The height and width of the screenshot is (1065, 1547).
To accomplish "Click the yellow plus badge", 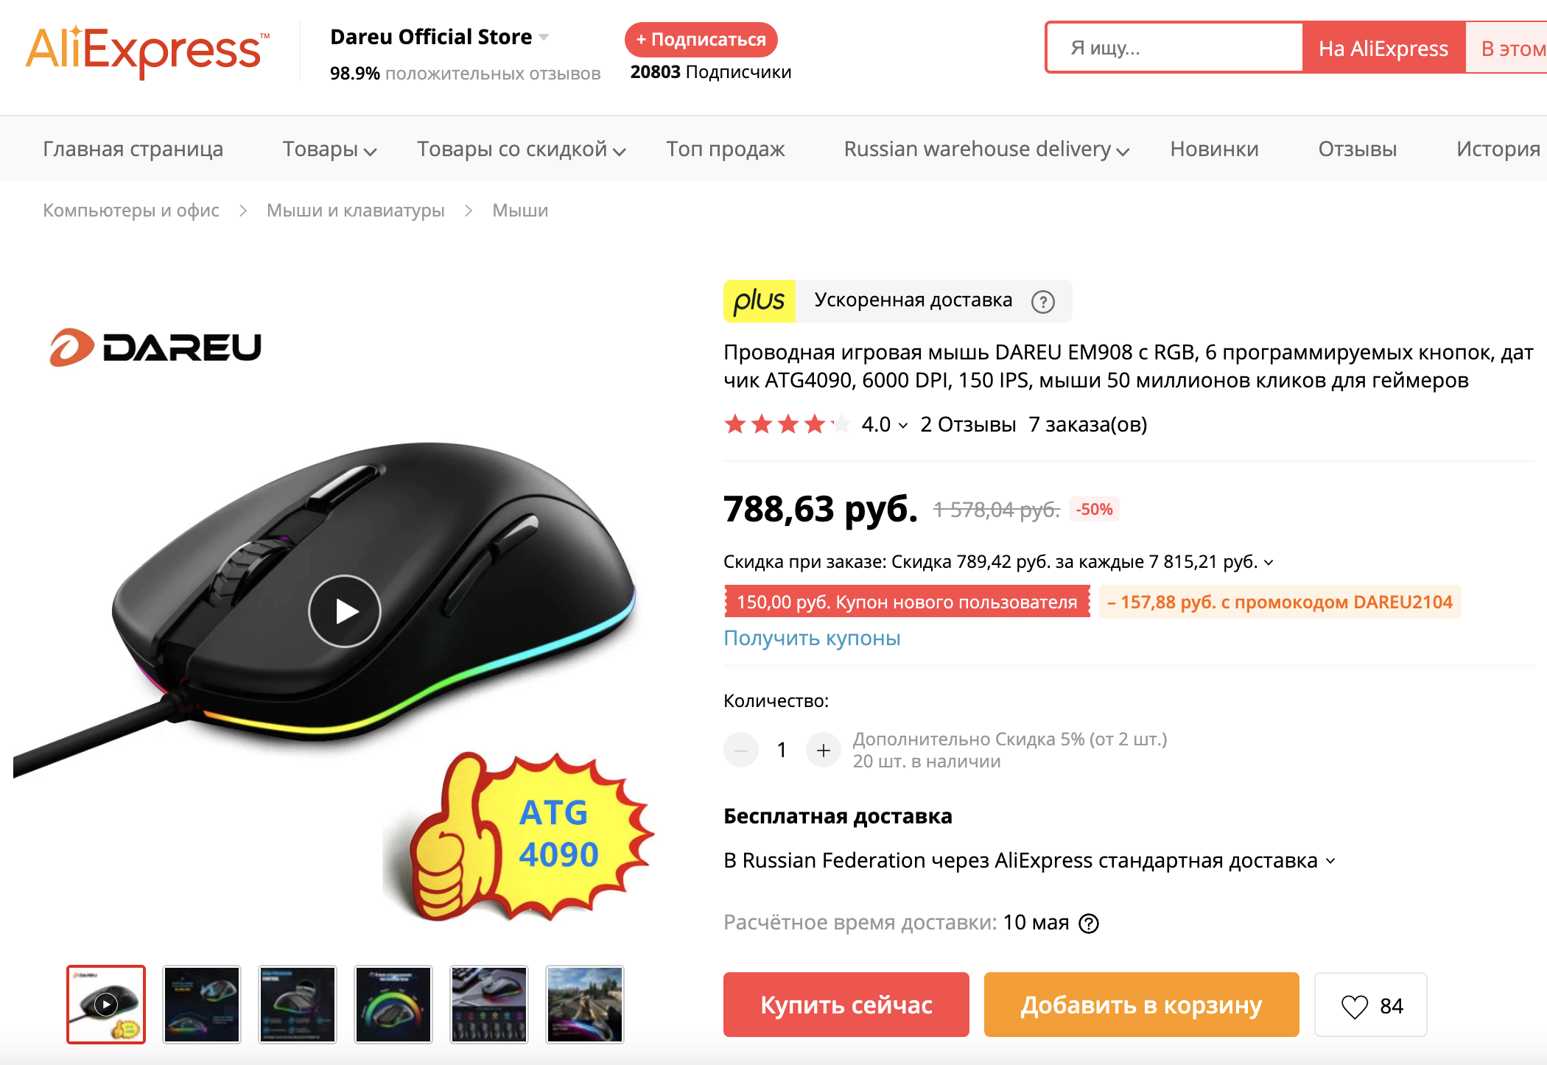I will 759,300.
